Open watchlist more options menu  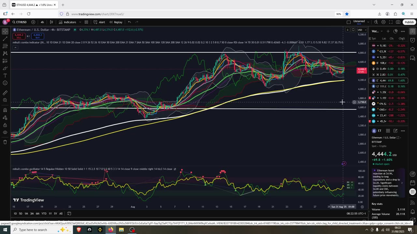coord(403,31)
